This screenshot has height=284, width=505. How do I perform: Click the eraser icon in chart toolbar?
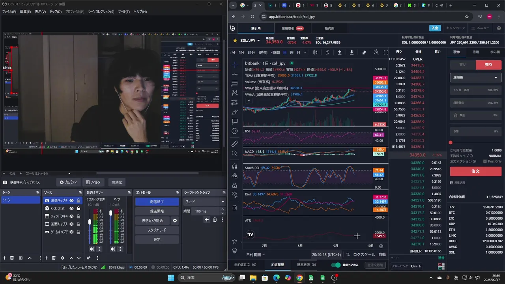click(364, 52)
